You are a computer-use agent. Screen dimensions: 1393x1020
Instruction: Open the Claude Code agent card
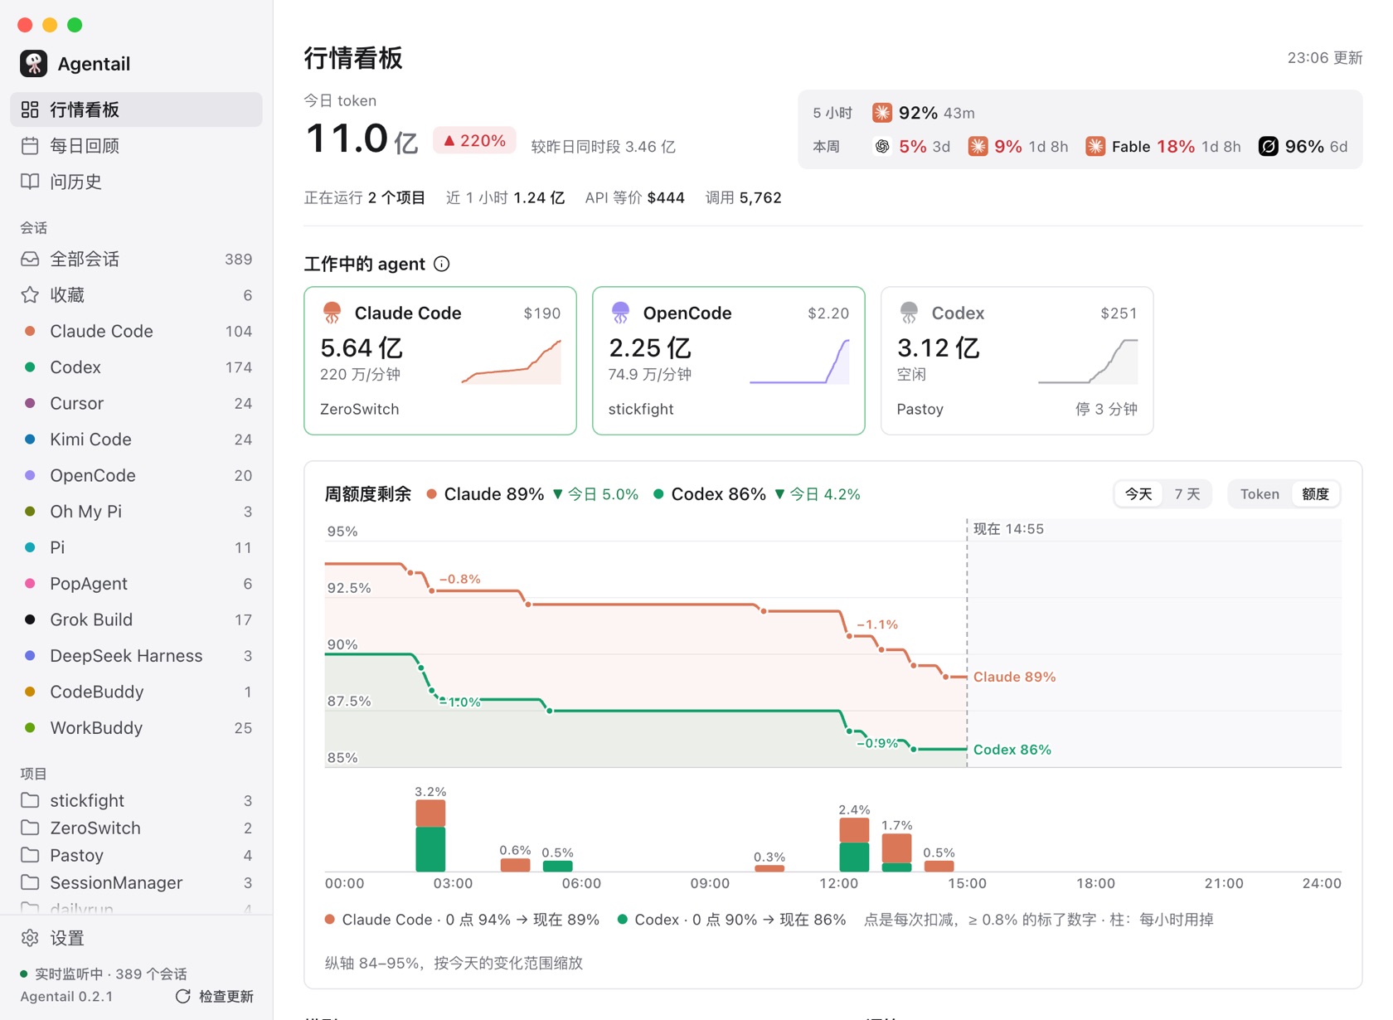440,361
